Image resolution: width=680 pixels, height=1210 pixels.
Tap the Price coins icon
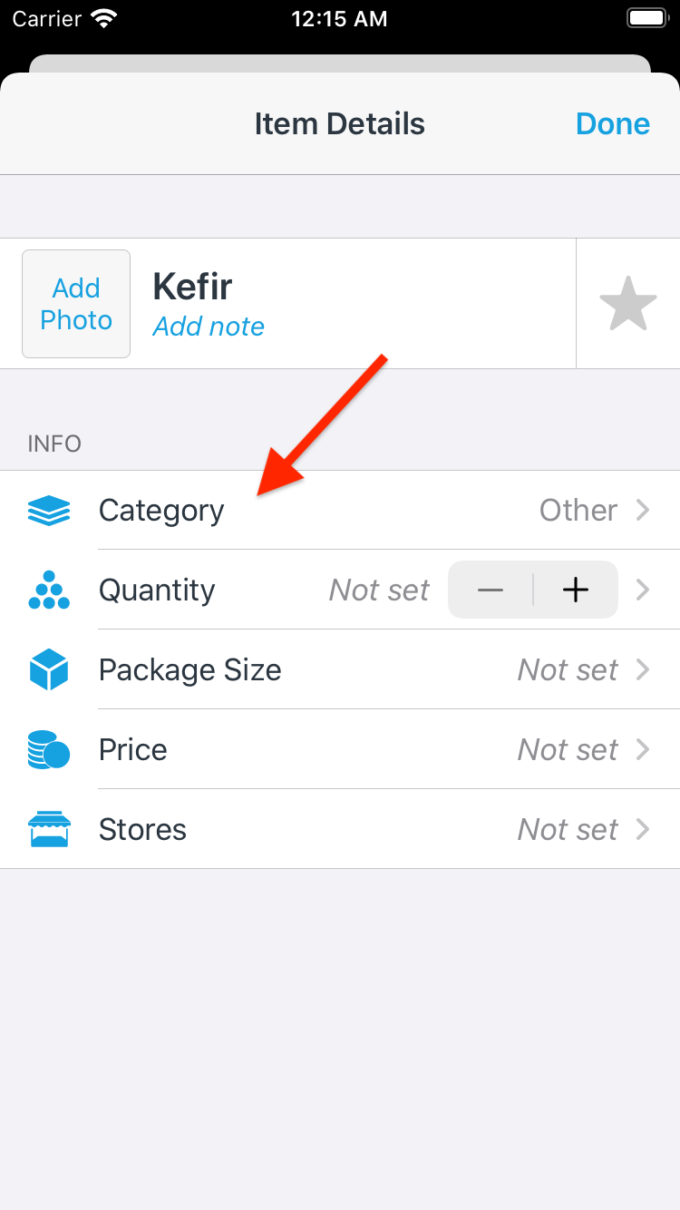(x=49, y=750)
